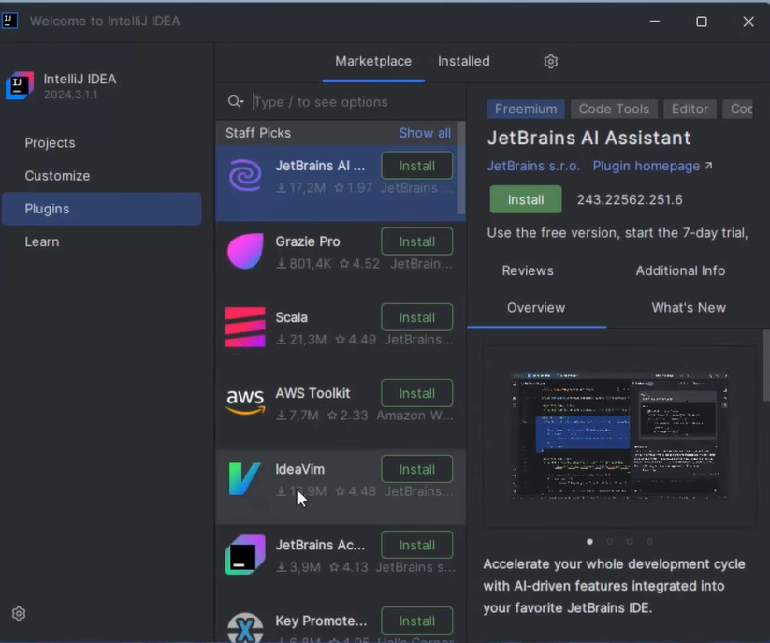Click version number 243.22562.251.6
Viewport: 770px width, 643px height.
click(630, 200)
